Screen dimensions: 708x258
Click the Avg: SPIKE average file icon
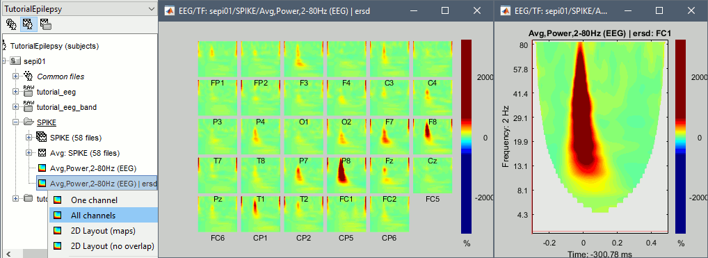coord(42,153)
